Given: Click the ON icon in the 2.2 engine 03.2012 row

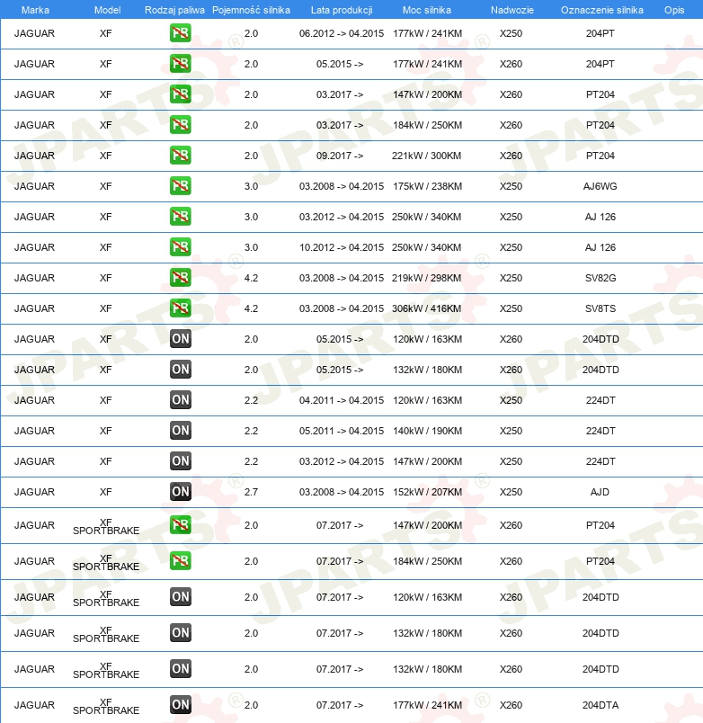Looking at the screenshot, I should coord(180,461).
